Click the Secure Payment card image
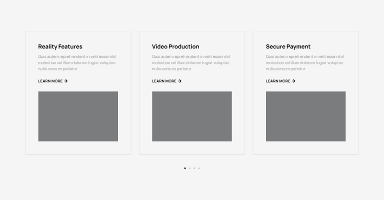 pyautogui.click(x=305, y=116)
